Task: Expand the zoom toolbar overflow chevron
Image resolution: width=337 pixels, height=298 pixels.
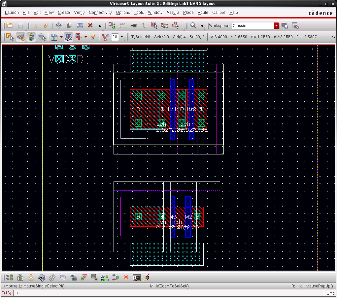Action: [x=202, y=26]
